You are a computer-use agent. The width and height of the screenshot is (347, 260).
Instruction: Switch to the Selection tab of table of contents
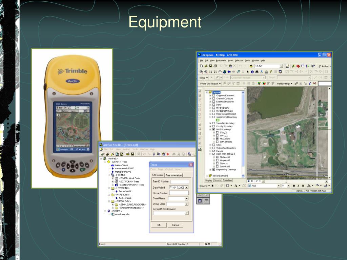click(x=227, y=180)
